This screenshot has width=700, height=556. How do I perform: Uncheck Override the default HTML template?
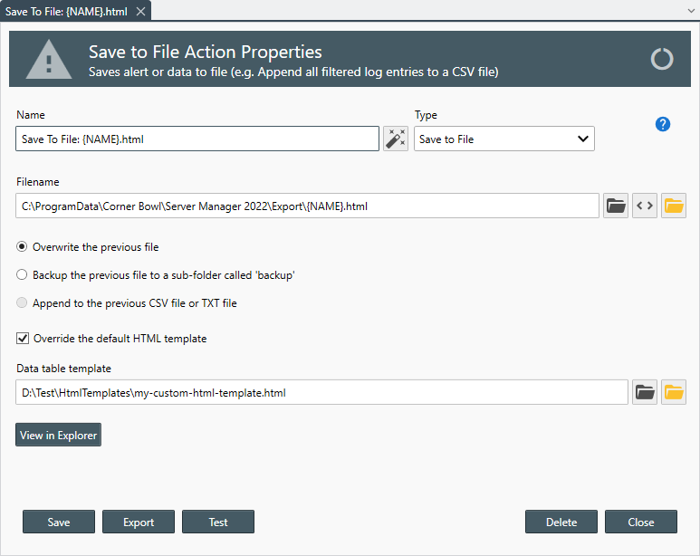(23, 339)
